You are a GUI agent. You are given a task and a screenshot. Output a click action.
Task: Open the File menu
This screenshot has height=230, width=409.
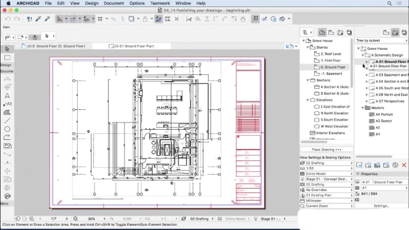[x=48, y=4]
